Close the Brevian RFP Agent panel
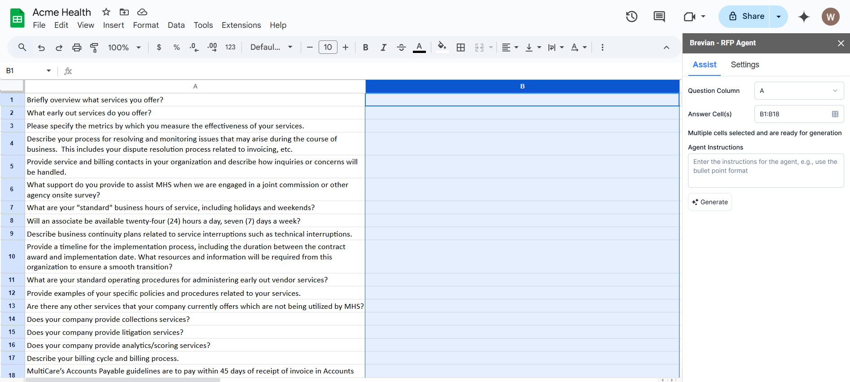 pos(841,43)
